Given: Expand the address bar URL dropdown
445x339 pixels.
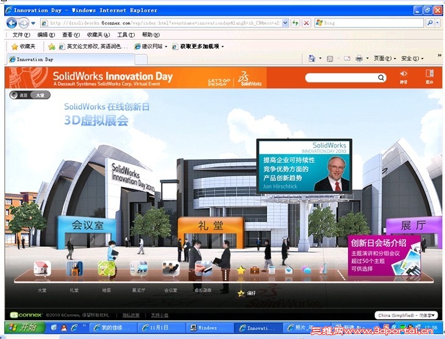Looking at the screenshot, I should pyautogui.click(x=285, y=23).
